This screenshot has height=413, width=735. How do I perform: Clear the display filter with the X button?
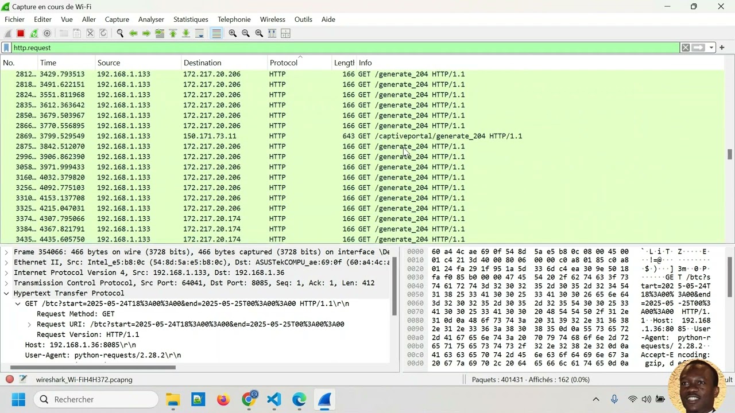[x=686, y=48]
